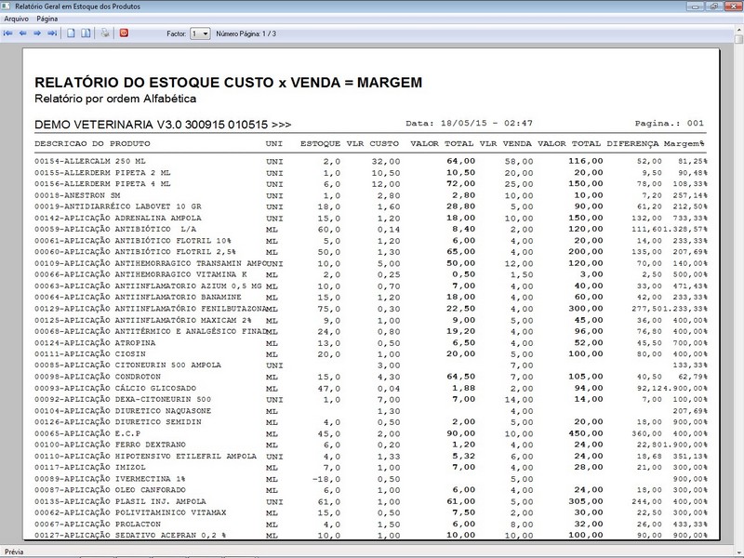Click row '00066-APLICAÇÃO ANTIHEMORRAGICO VITAMINA K'
The width and height of the screenshot is (744, 558).
pyautogui.click(x=370, y=274)
